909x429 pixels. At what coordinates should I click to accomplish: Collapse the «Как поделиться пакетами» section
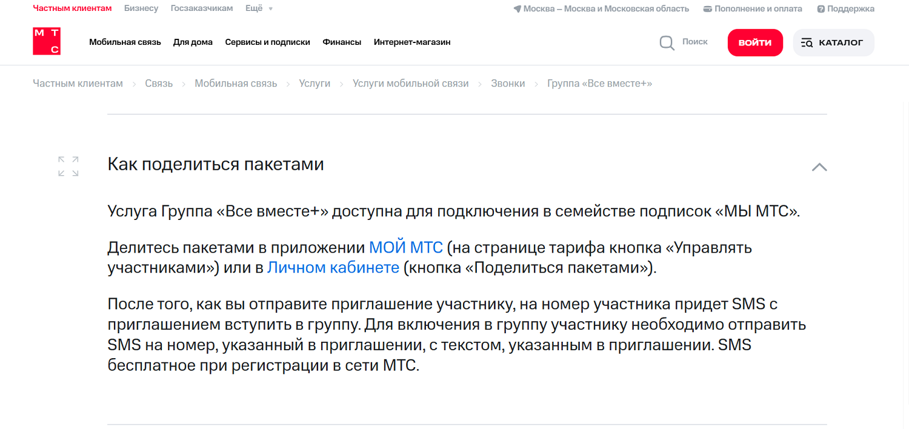coord(819,166)
